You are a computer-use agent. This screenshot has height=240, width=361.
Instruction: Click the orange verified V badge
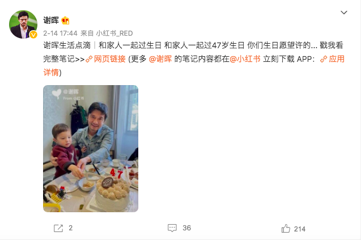[x=33, y=35]
